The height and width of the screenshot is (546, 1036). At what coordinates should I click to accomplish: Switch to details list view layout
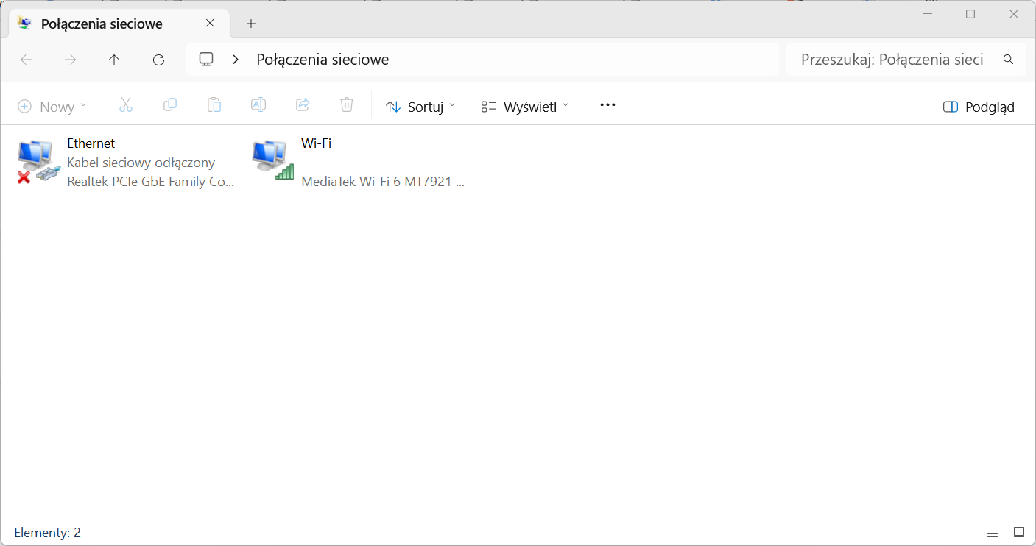[x=993, y=532]
